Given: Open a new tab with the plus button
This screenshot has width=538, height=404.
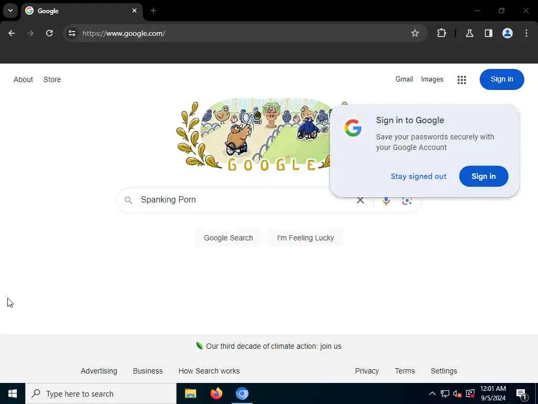Looking at the screenshot, I should (153, 11).
